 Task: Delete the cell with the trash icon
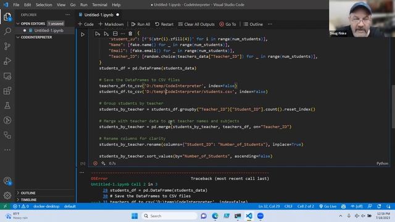pos(130,33)
